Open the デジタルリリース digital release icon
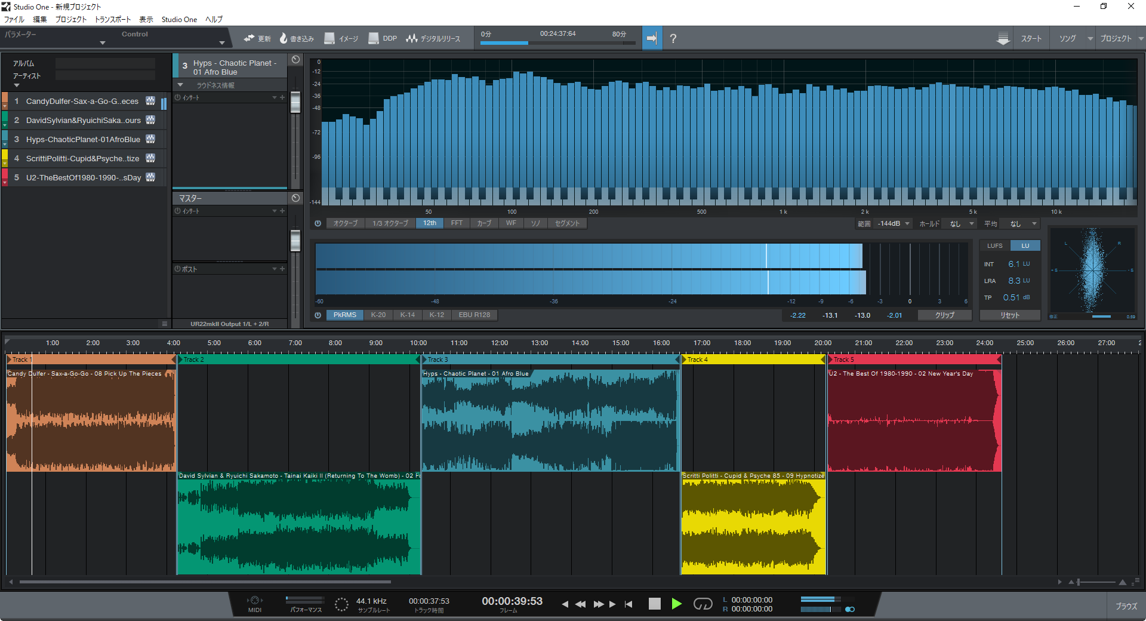Image resolution: width=1146 pixels, height=621 pixels. (x=412, y=38)
